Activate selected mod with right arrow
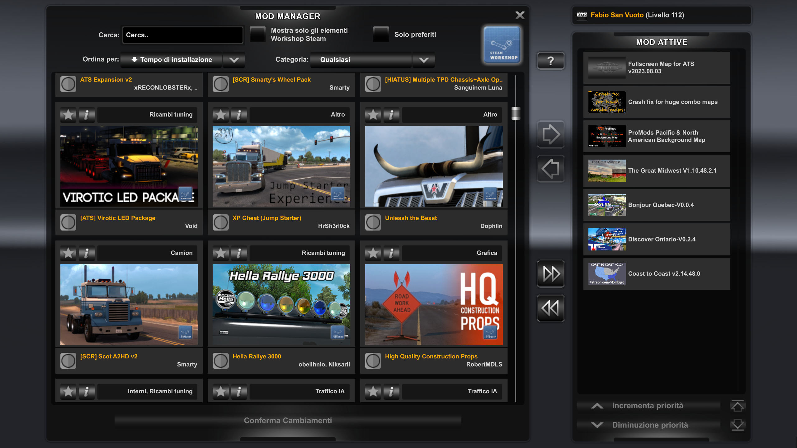Screen dimensions: 797x448 click(550, 134)
